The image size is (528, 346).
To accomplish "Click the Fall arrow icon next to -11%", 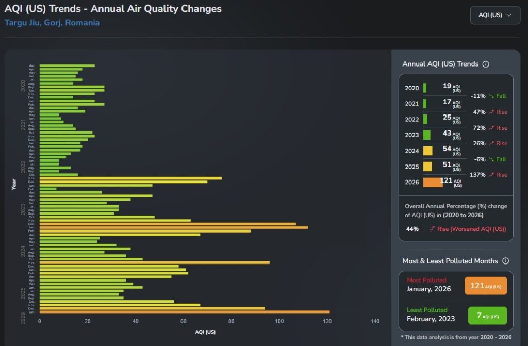I will coord(491,96).
